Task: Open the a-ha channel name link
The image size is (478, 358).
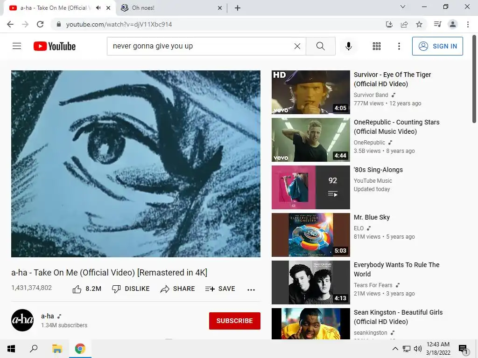Action: tap(48, 316)
